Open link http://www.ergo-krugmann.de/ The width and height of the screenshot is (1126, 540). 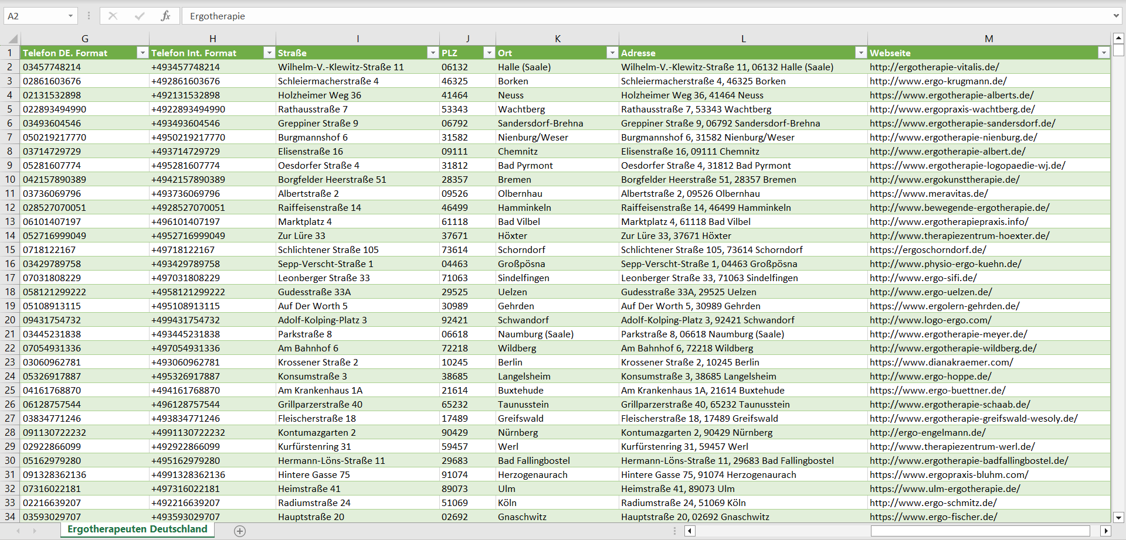coord(938,81)
